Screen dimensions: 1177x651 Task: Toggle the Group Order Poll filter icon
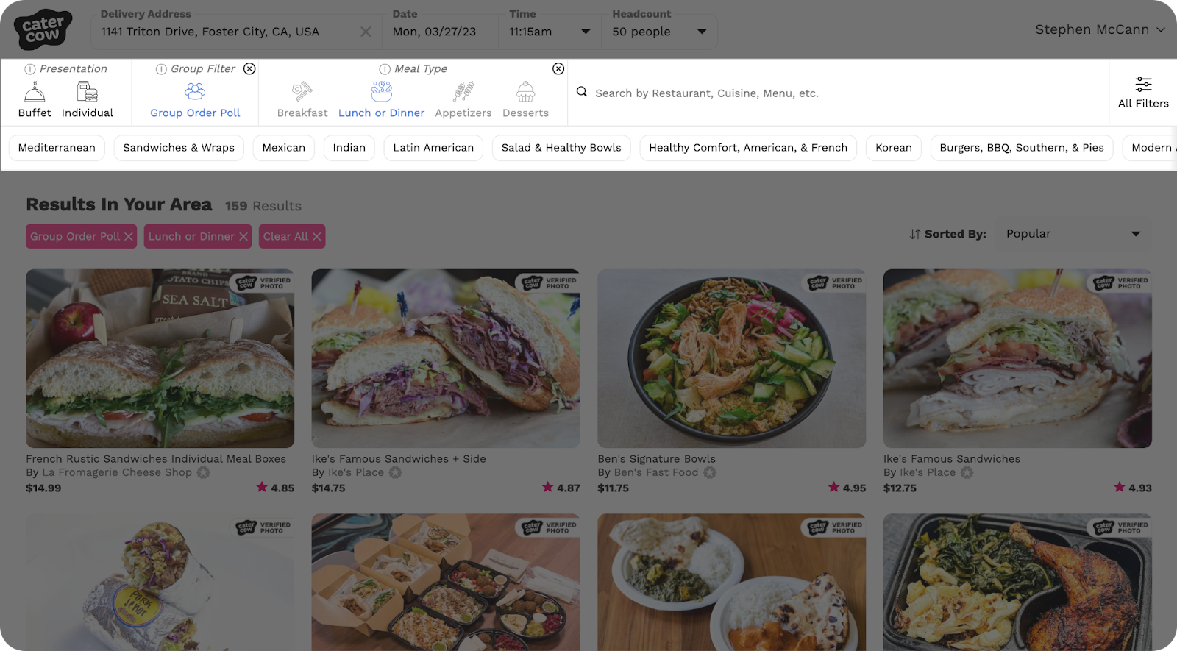coord(195,91)
